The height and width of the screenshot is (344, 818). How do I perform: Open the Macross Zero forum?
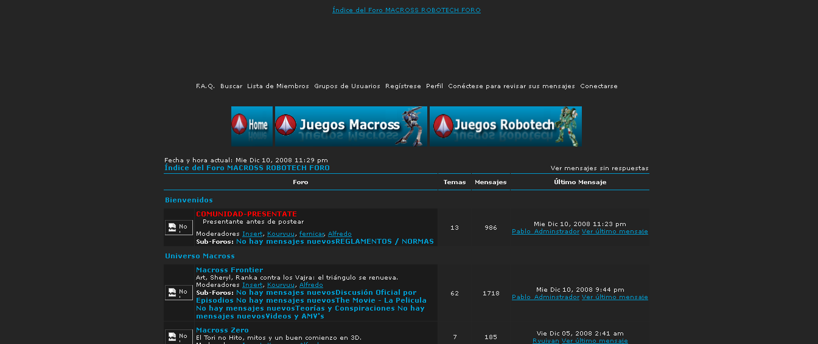click(x=221, y=330)
